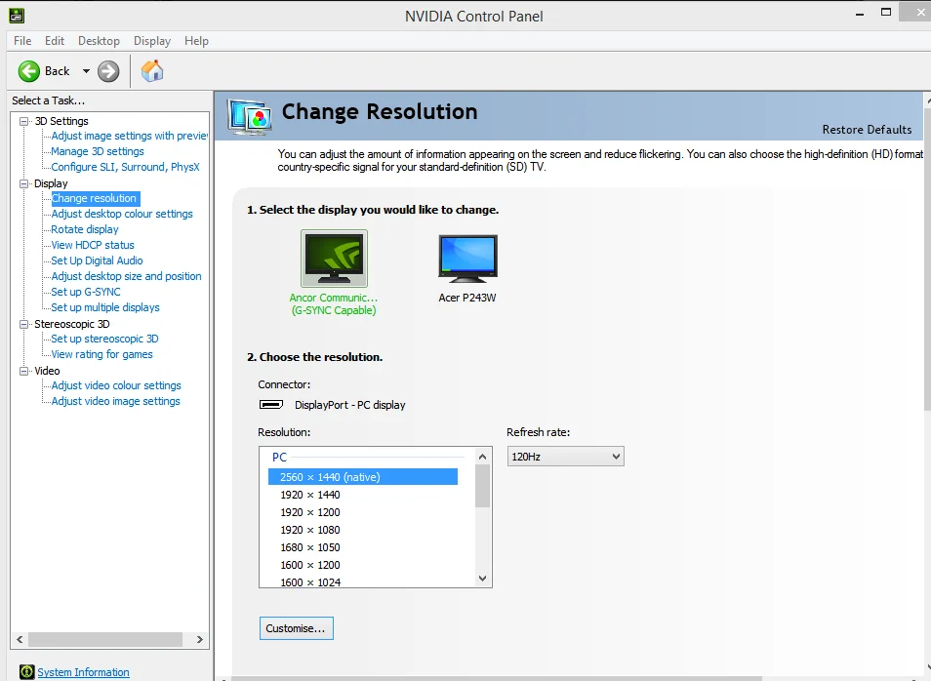Open Adjust desktop colour settings
The image size is (931, 681).
(x=122, y=214)
